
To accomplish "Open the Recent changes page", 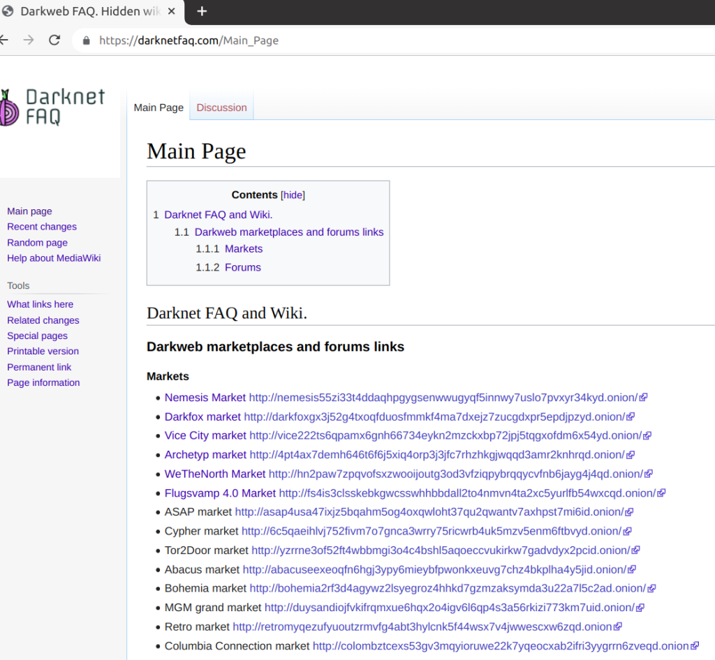I will tap(42, 227).
